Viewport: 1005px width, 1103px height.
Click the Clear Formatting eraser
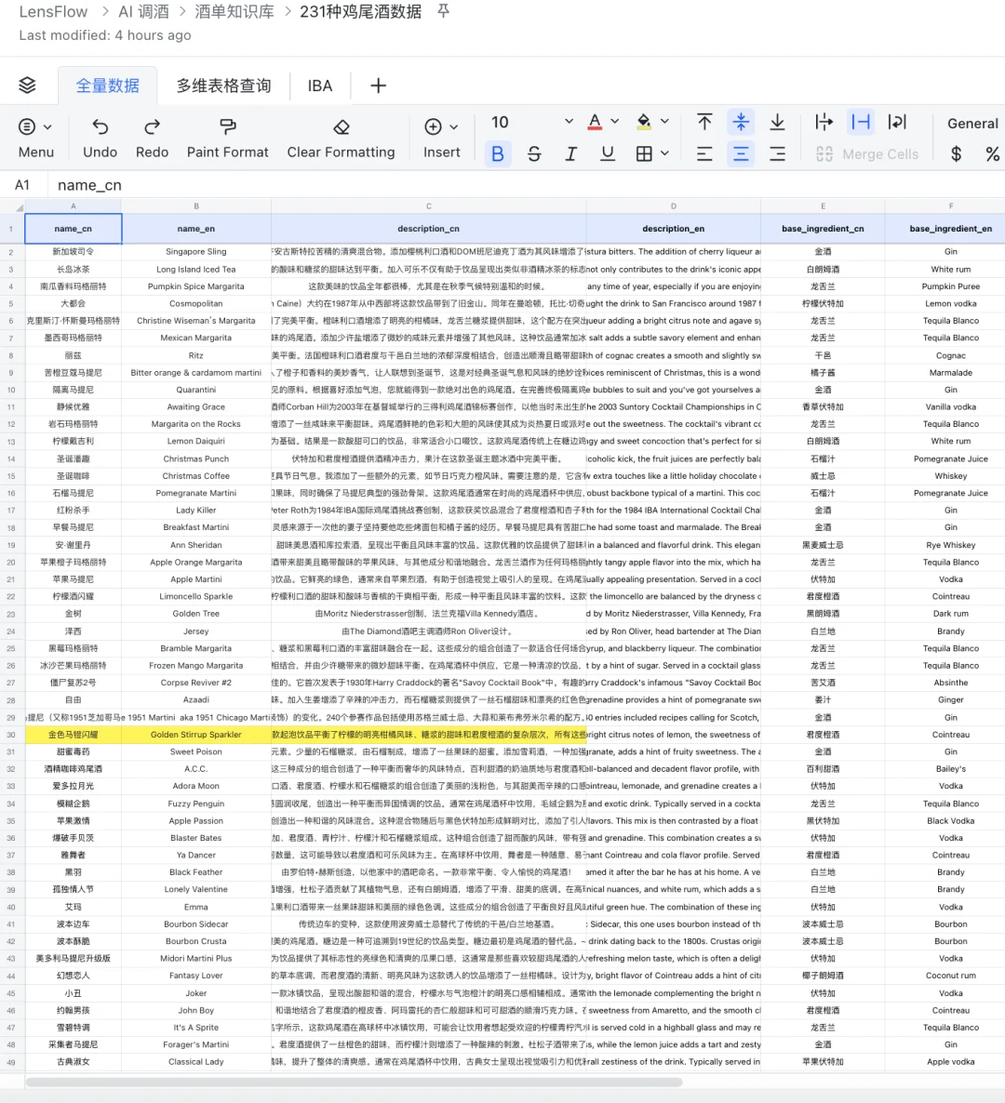click(x=342, y=126)
